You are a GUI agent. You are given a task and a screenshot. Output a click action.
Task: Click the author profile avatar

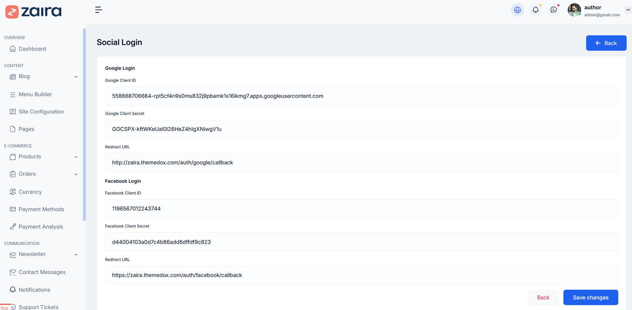pos(574,10)
